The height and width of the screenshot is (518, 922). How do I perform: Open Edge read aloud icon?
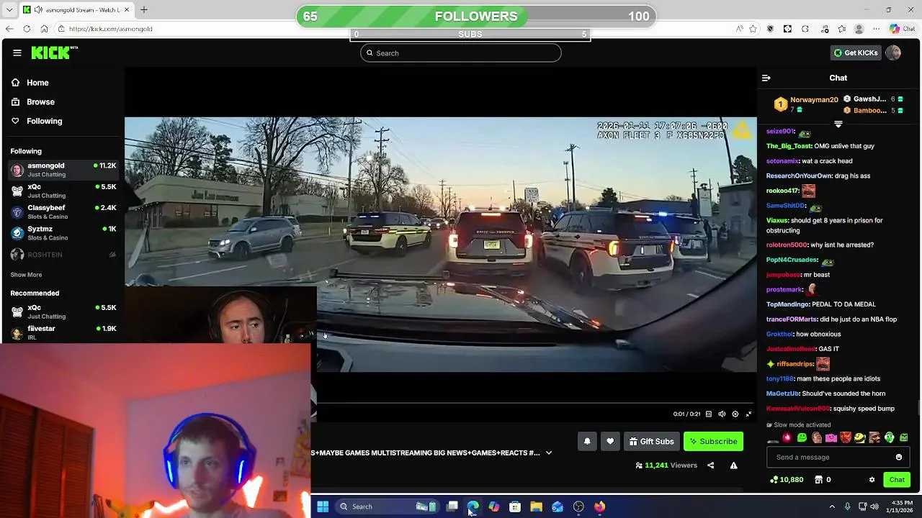click(740, 29)
